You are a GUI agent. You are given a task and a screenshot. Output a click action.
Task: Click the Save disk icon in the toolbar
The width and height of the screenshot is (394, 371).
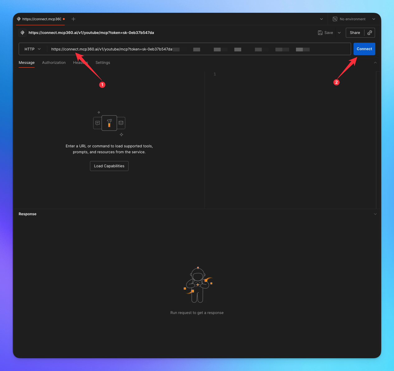320,32
